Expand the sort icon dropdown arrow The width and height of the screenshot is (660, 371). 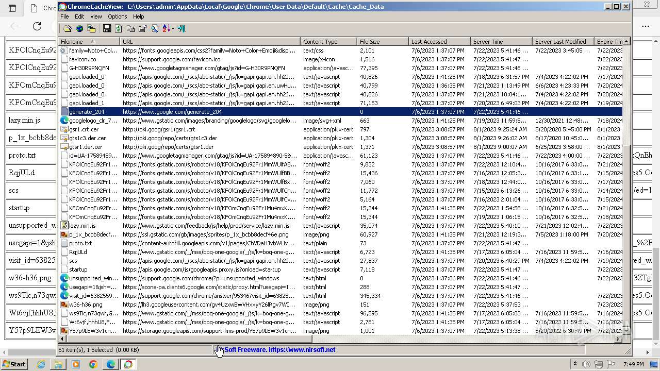173,28
